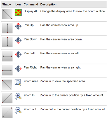Click the Zoom Area magnifier icon
Image resolution: width=108 pixels, height=119 pixels.
pos(18,82)
